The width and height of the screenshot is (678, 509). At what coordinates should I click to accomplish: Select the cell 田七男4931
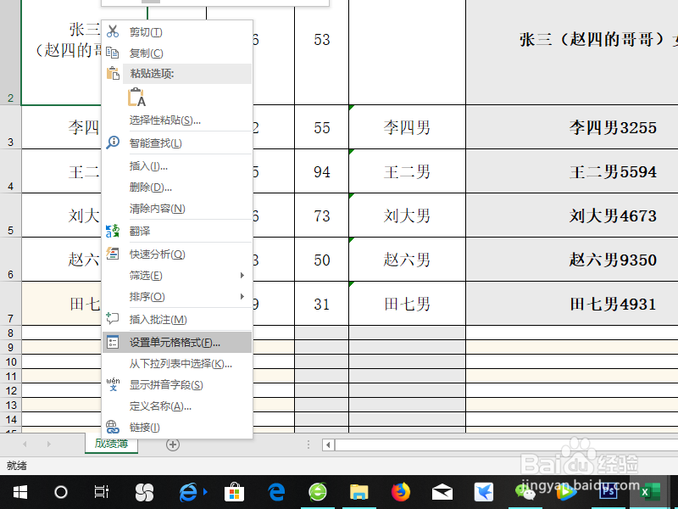[x=572, y=304]
